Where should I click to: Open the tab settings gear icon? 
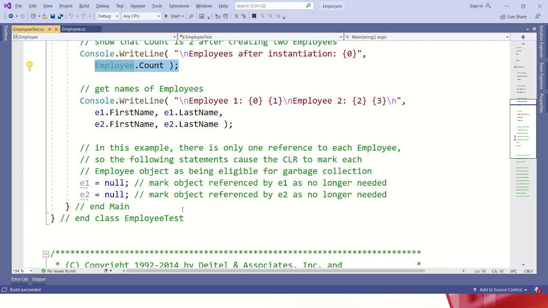[x=534, y=29]
